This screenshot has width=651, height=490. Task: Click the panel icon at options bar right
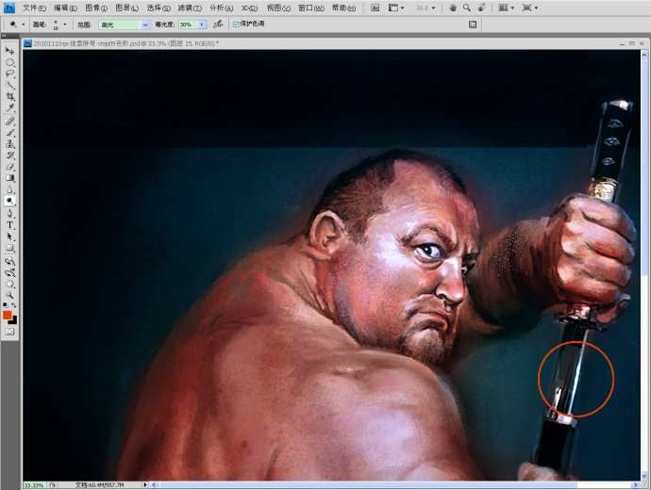pos(473,24)
